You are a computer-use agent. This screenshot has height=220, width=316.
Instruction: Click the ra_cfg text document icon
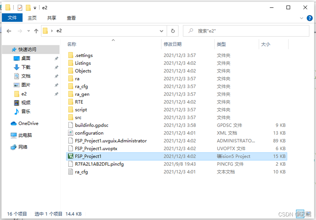click(71, 172)
